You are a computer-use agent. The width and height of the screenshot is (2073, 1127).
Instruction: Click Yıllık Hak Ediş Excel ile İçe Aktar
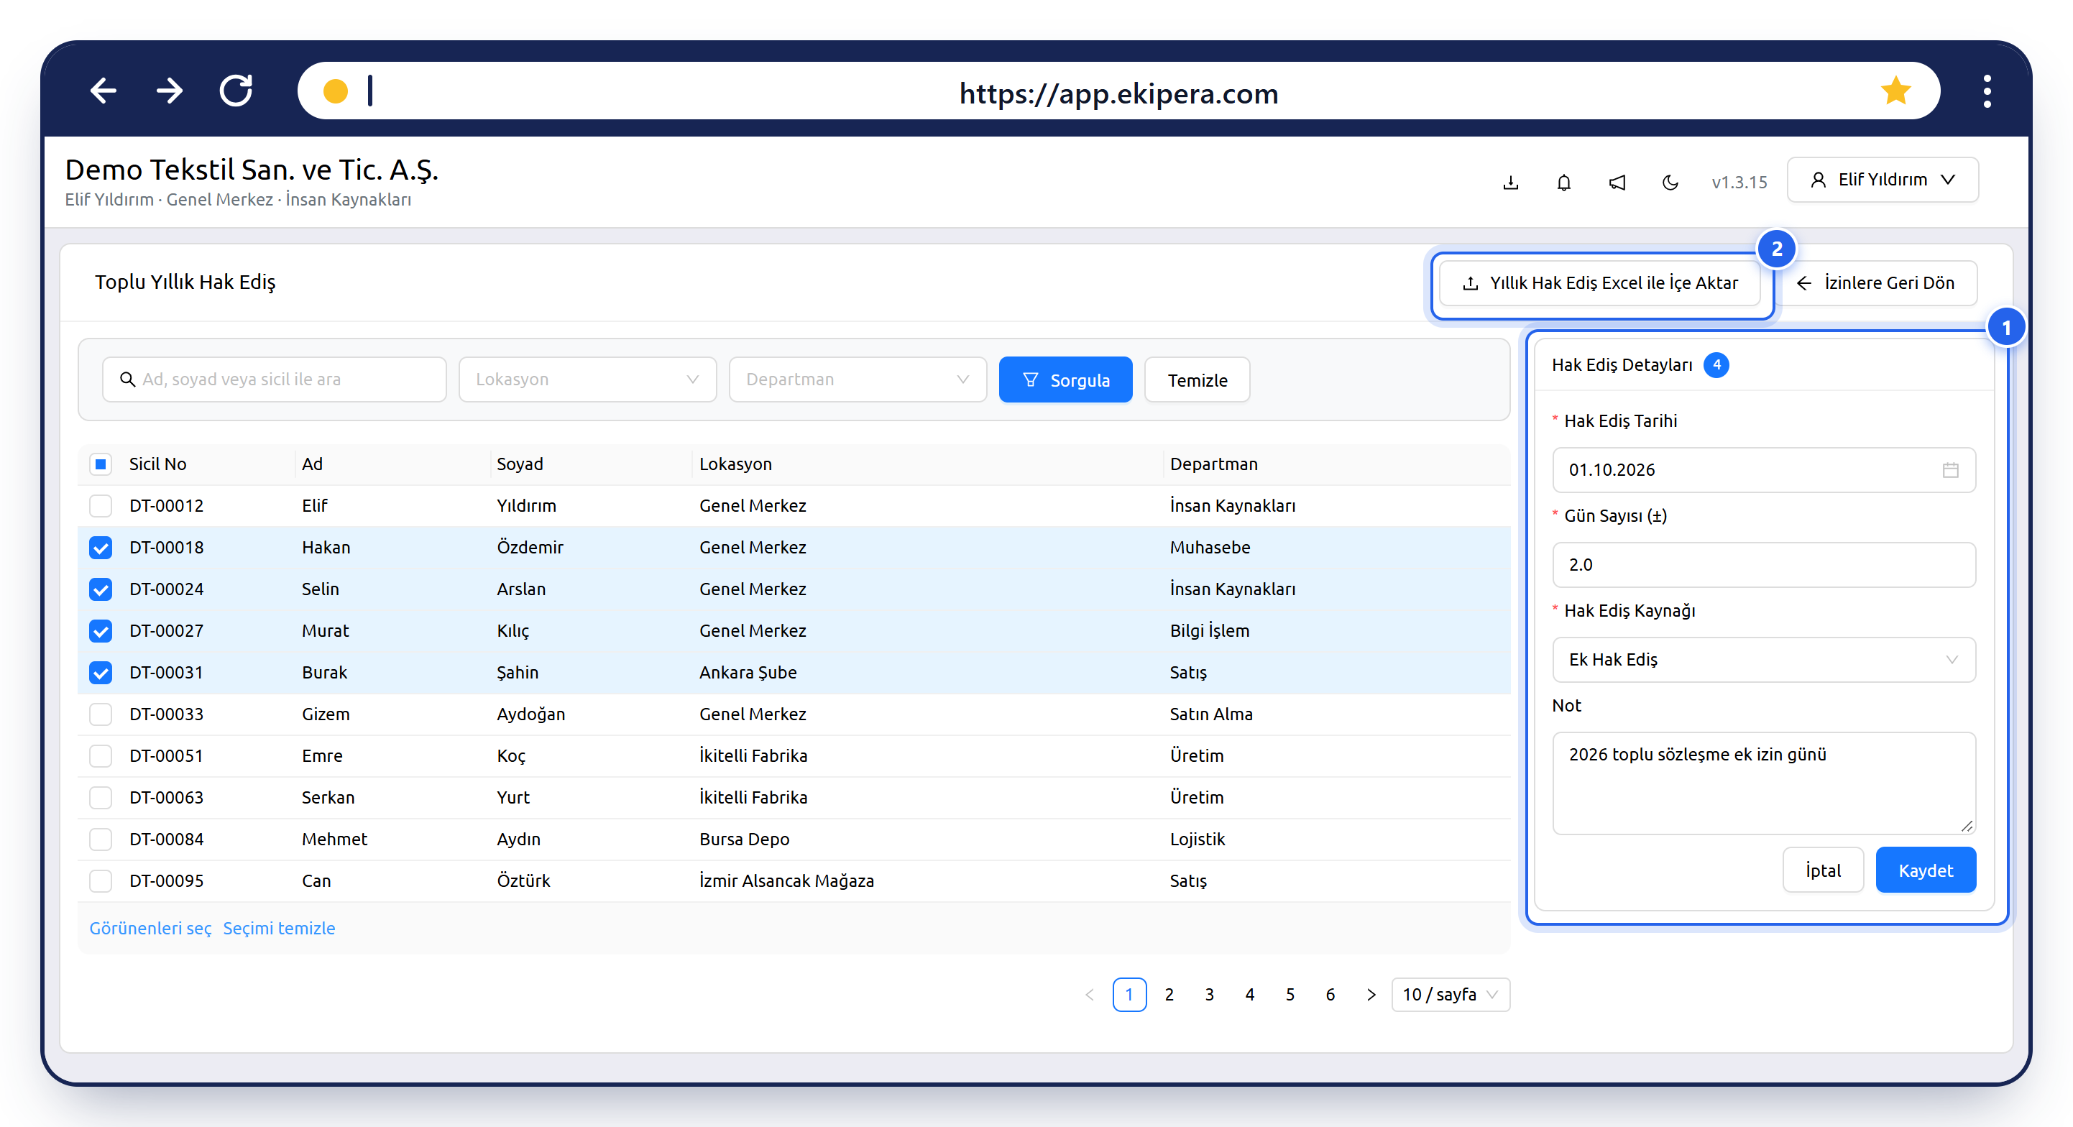click(x=1600, y=283)
